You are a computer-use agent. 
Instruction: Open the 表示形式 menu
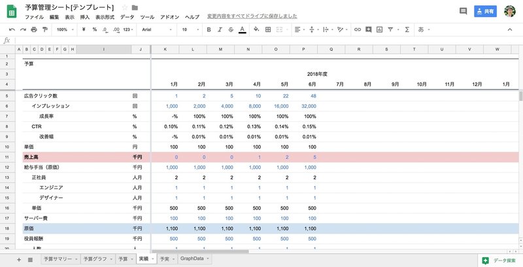pyautogui.click(x=105, y=17)
